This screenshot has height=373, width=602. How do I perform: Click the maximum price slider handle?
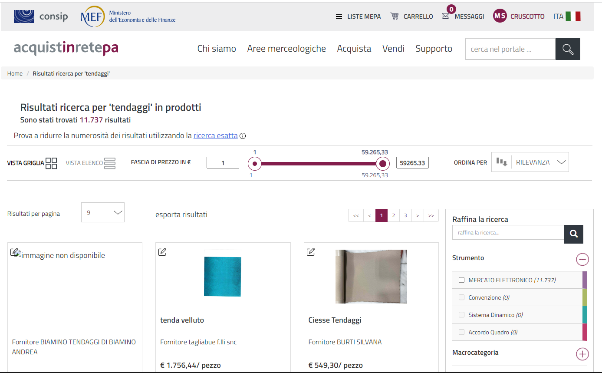[x=382, y=164]
